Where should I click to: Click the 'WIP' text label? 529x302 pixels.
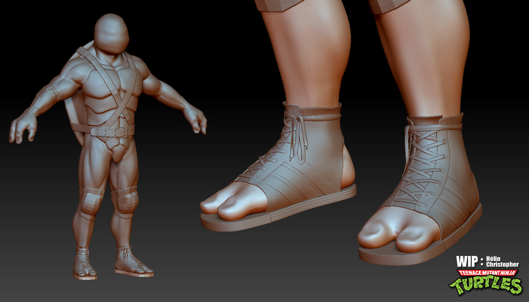click(x=468, y=261)
